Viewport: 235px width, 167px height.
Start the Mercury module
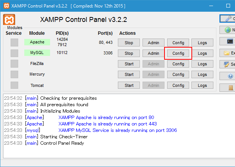pyautogui.click(x=129, y=74)
